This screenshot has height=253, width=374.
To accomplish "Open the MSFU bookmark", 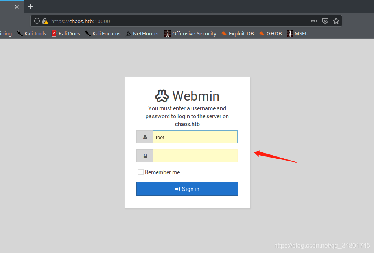I will 298,34.
